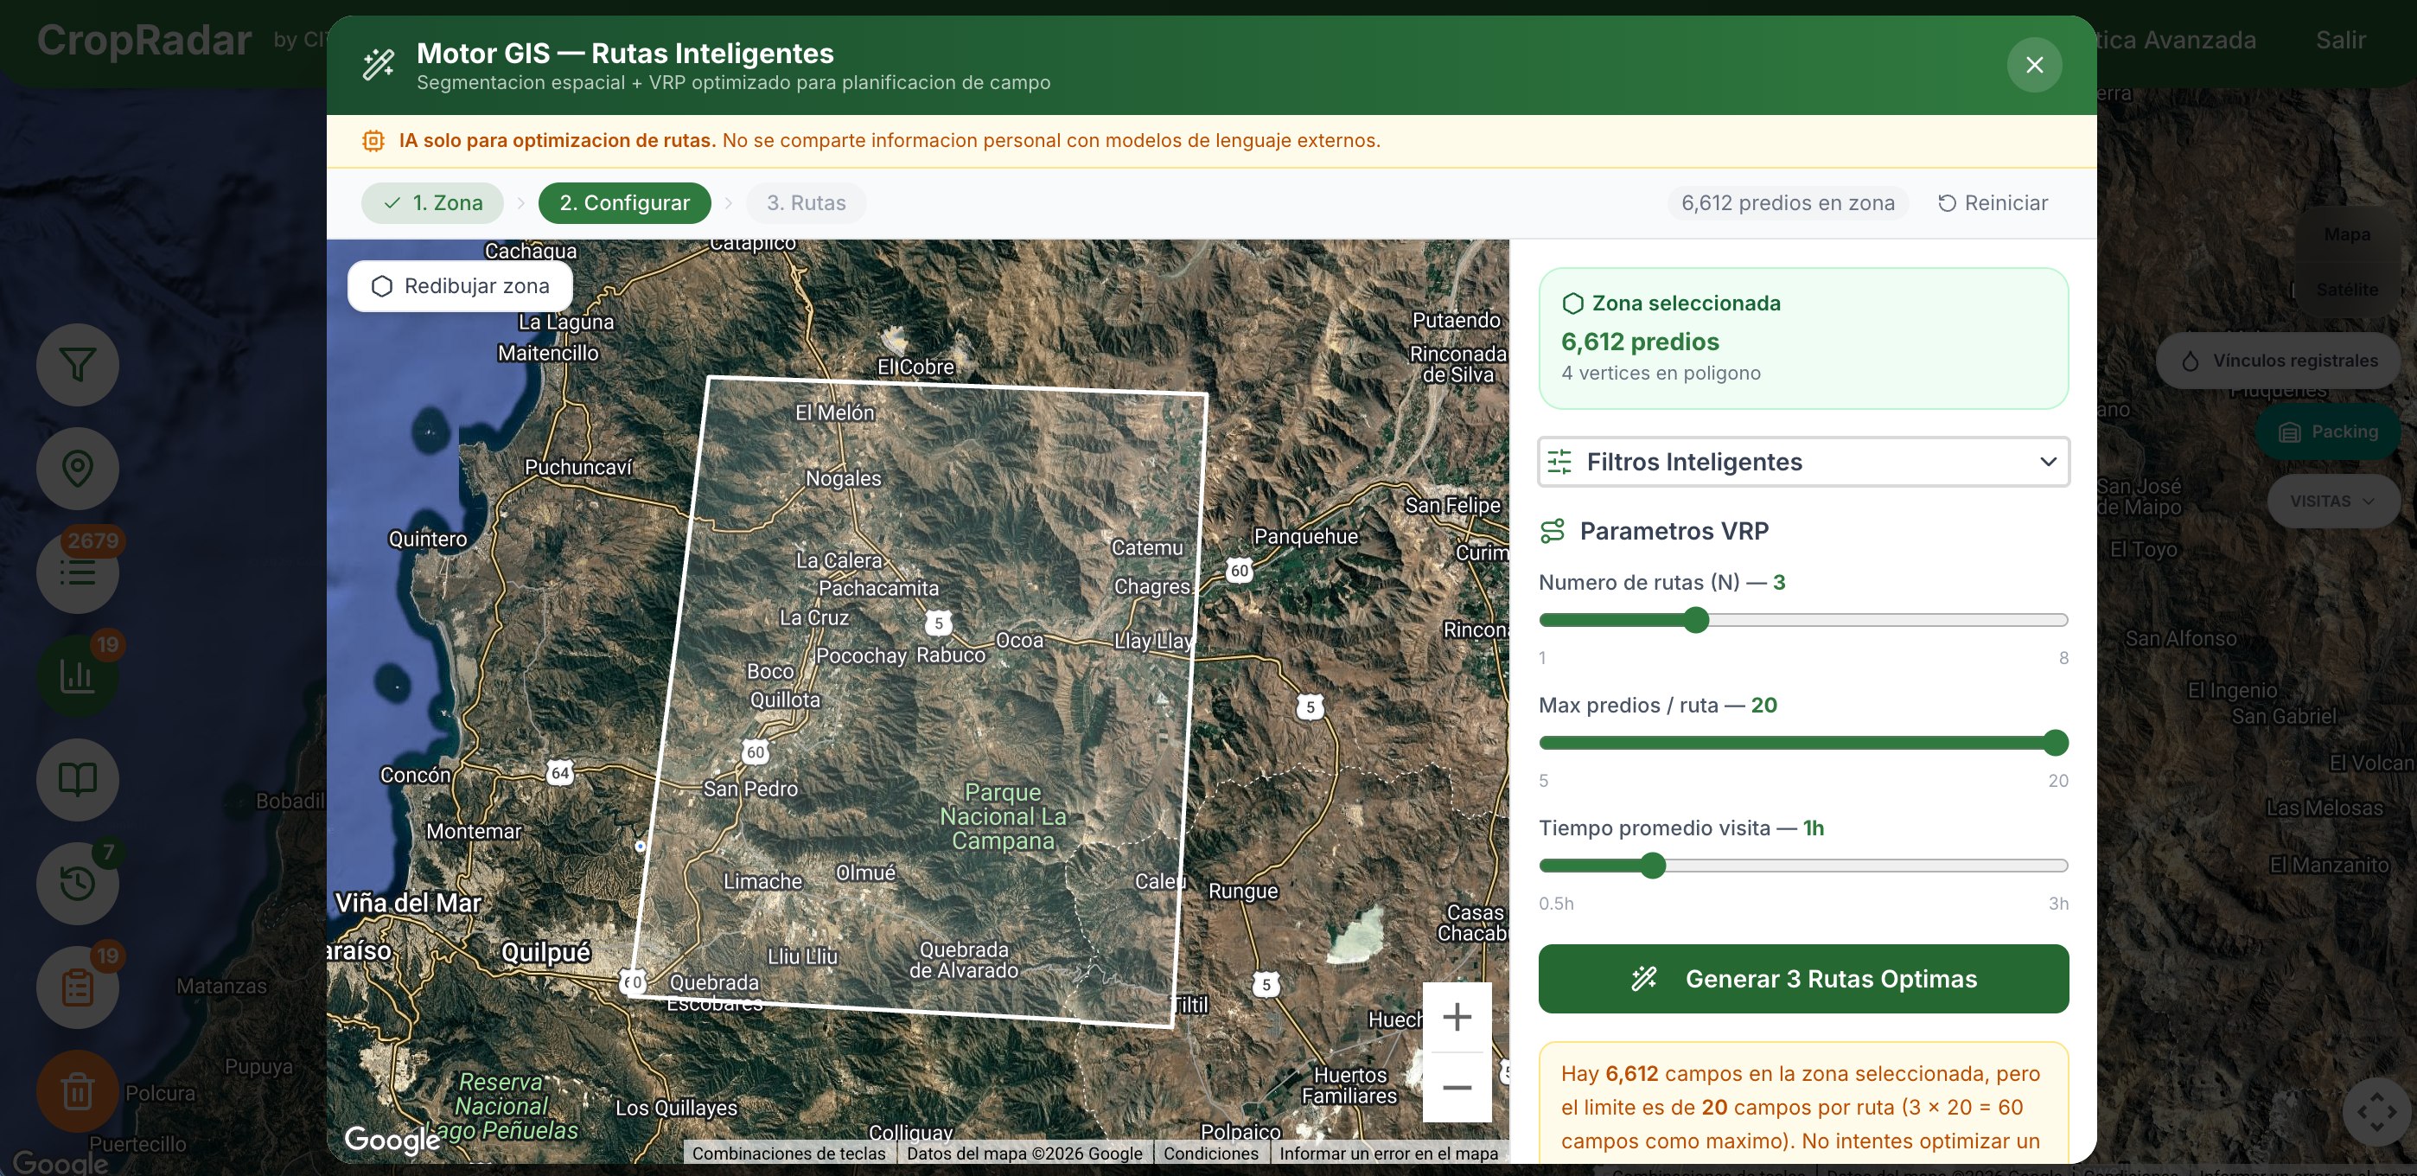Adjust the Numero de rutas slider
Screen dimensions: 2417x1176
pyautogui.click(x=1803, y=620)
